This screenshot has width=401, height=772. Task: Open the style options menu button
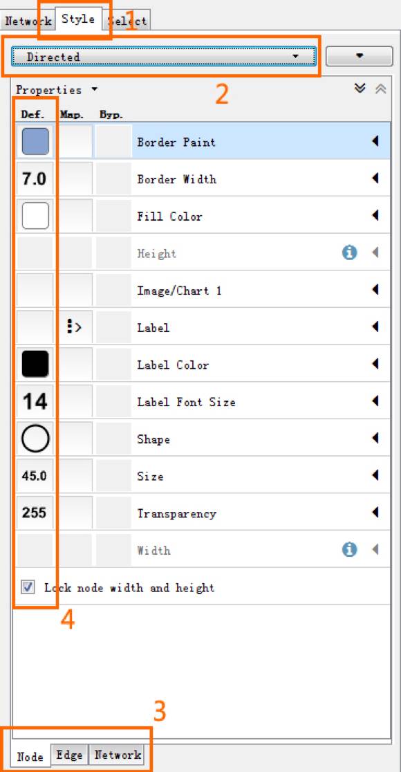[x=360, y=56]
